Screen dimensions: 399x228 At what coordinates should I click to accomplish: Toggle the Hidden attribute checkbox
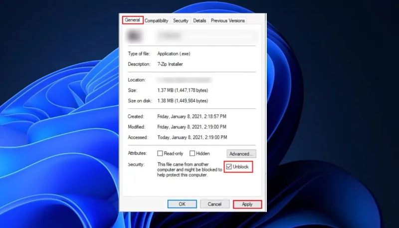click(192, 154)
